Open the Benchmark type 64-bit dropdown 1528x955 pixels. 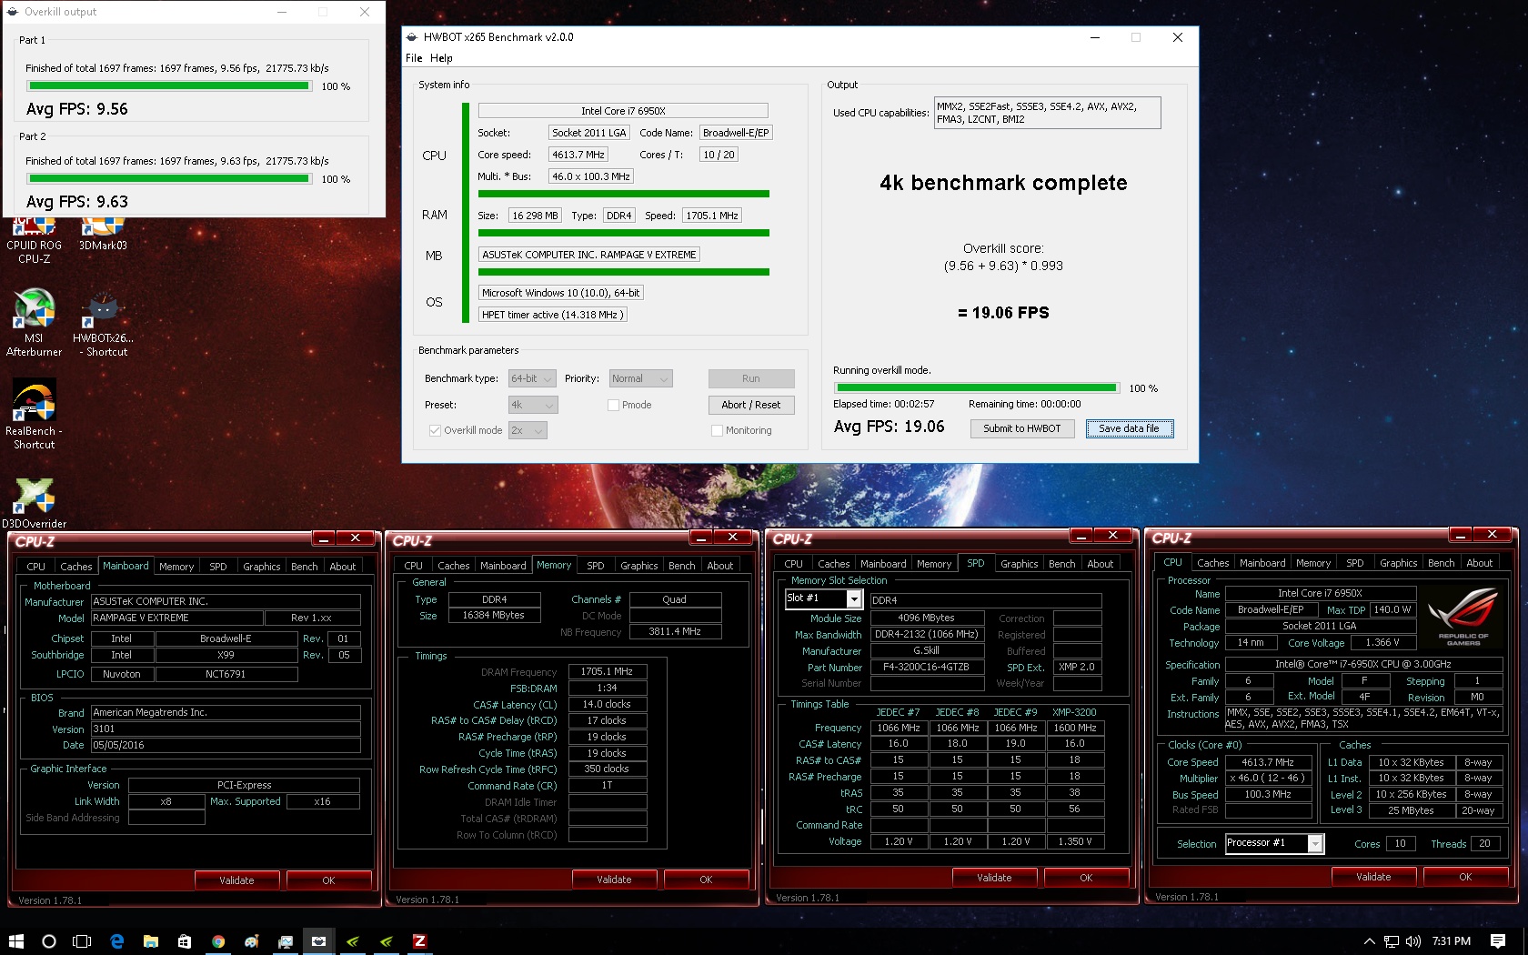click(533, 378)
